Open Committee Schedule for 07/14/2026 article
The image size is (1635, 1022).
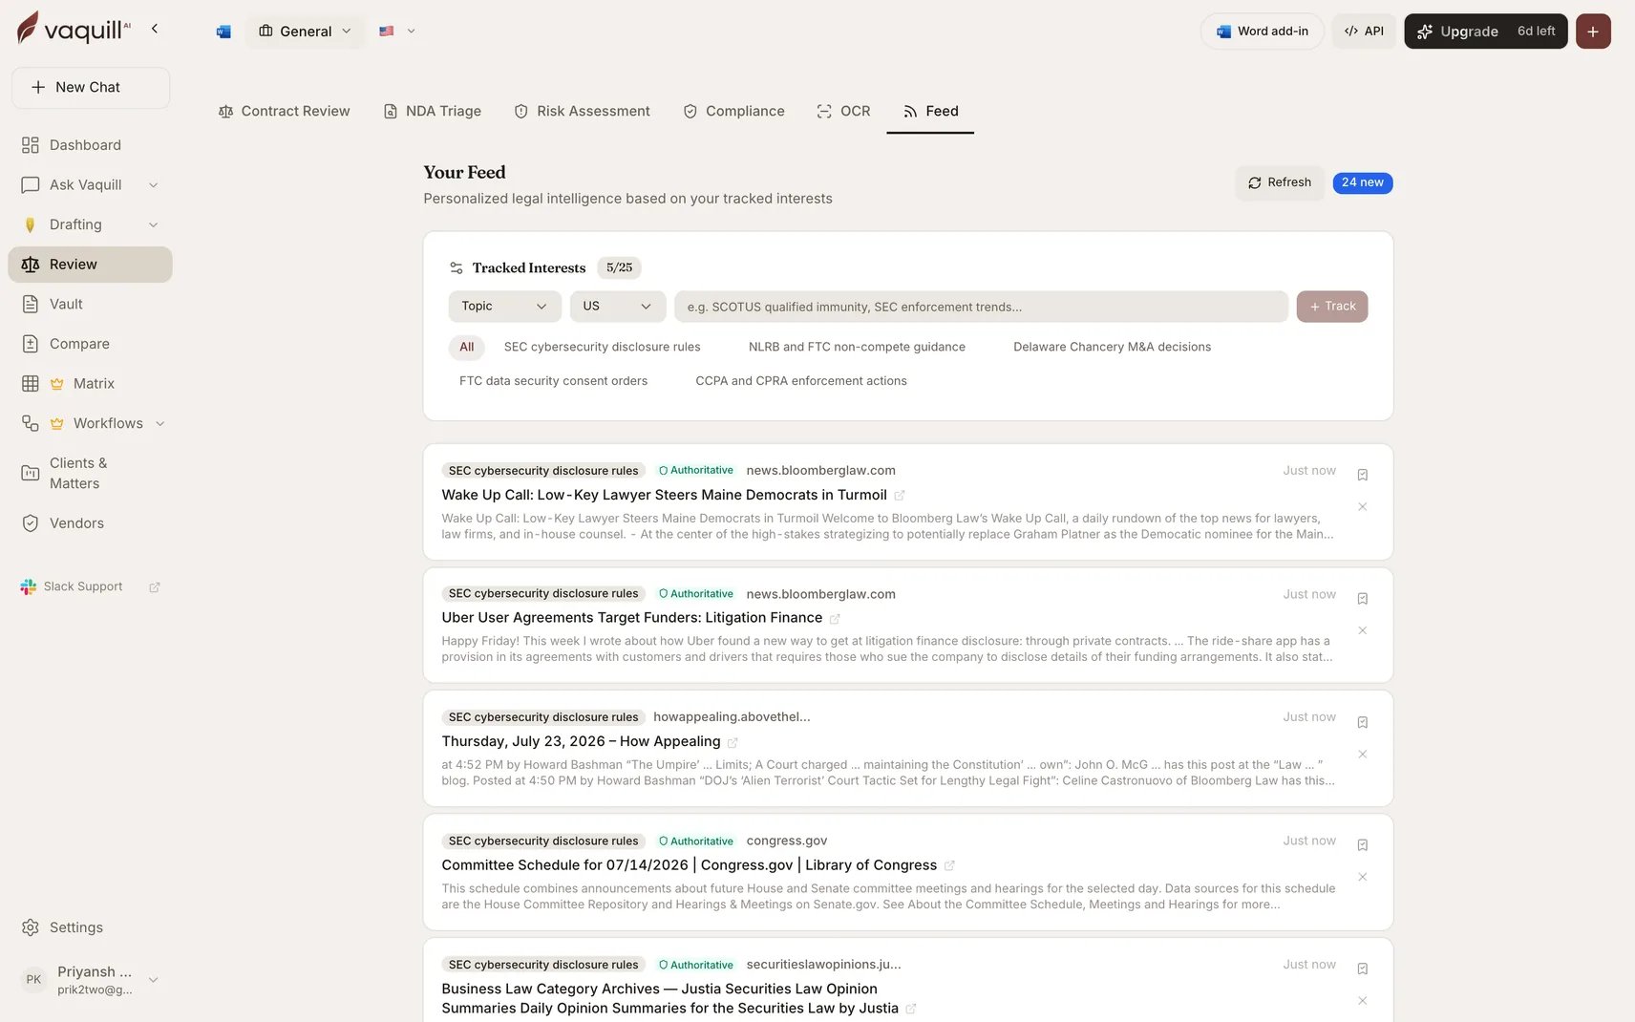coord(689,865)
